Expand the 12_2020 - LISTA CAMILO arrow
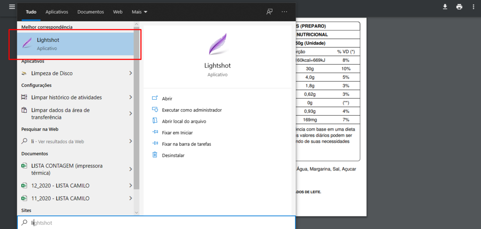Viewport: 481px width, 229px height. (x=131, y=185)
